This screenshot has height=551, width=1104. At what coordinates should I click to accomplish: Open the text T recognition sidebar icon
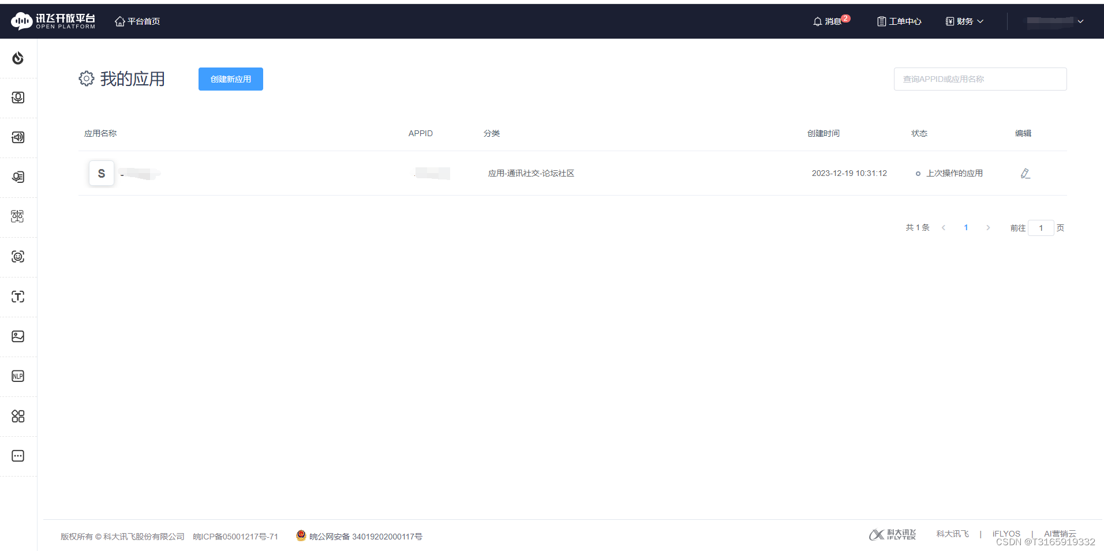tap(18, 297)
